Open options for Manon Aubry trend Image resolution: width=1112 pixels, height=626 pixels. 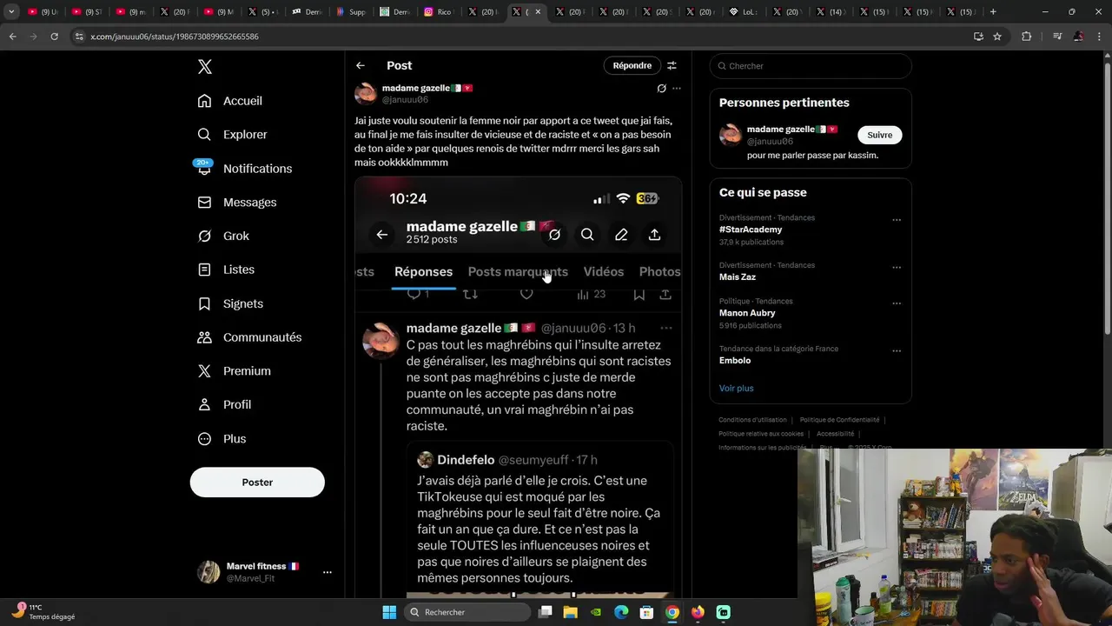[x=897, y=303]
